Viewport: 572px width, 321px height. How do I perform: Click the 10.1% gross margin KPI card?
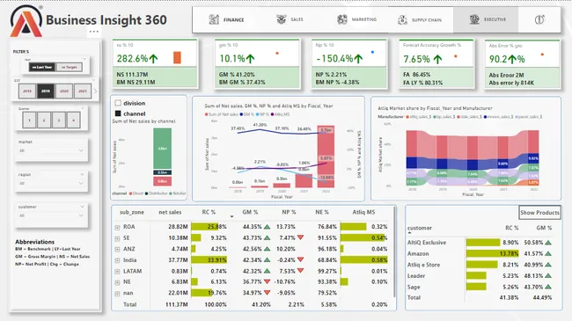click(x=257, y=64)
